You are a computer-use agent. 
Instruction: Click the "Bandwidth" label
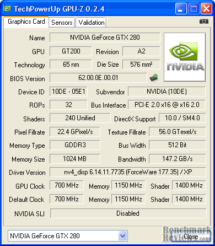132,159
